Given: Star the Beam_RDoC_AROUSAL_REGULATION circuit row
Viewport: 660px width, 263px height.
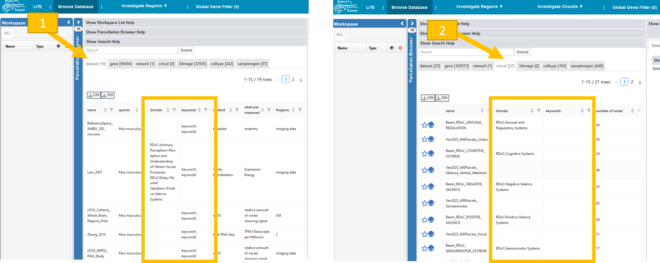Looking at the screenshot, I should tap(424, 125).
